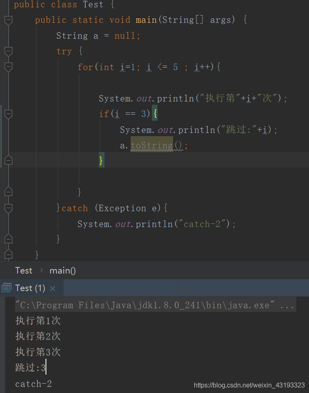Click the highlighted toString call
The image size is (309, 393).
(152, 145)
